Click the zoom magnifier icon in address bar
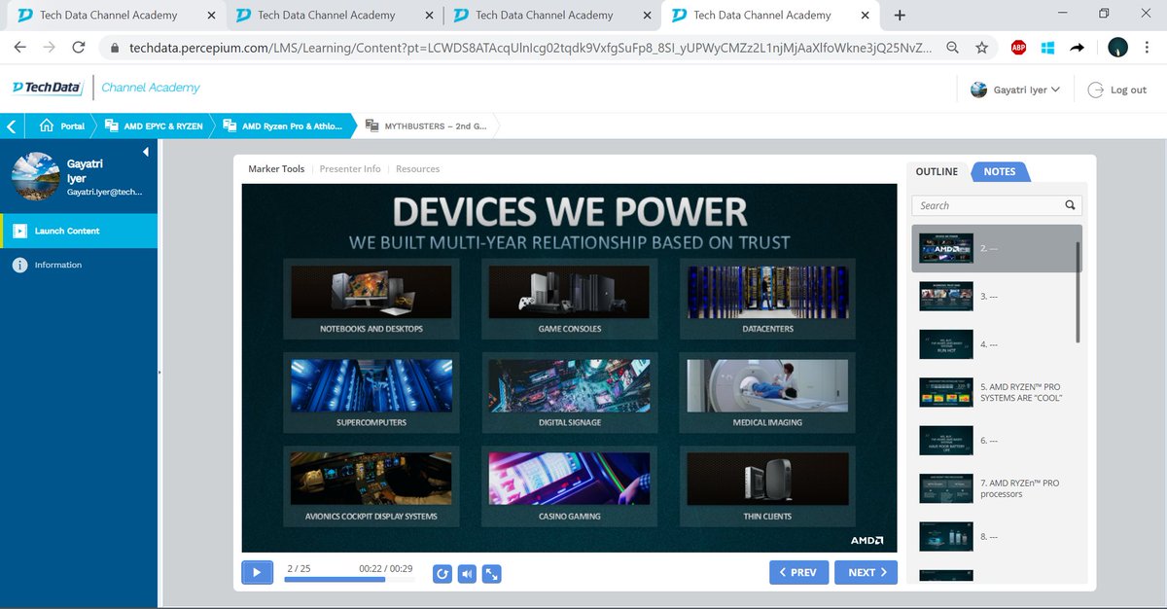This screenshot has width=1167, height=609. (953, 47)
